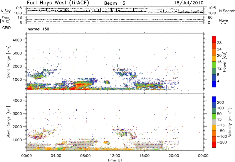Select the red top segment of power color bar
Viewport: 235px width, 162px height.
pos(214,39)
